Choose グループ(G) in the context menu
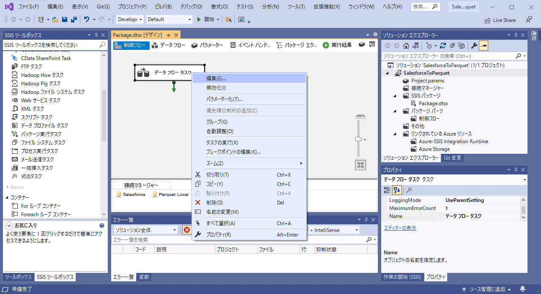Screen dimensions: 541x294 [249, 122]
